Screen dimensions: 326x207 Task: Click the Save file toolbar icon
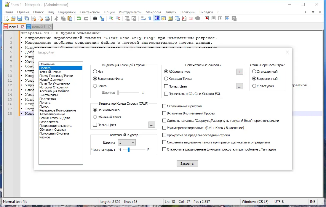(20, 18)
